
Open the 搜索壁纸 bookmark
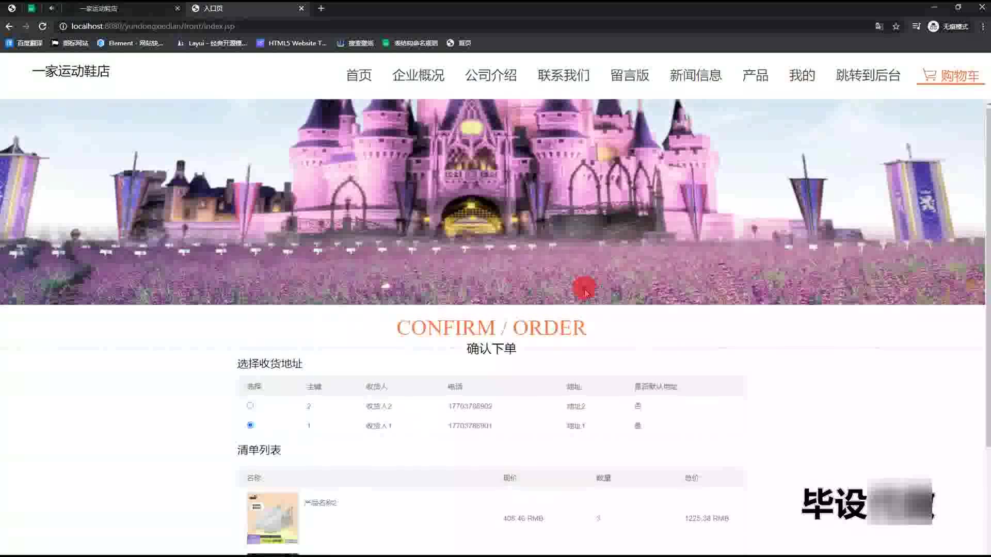[x=355, y=43]
